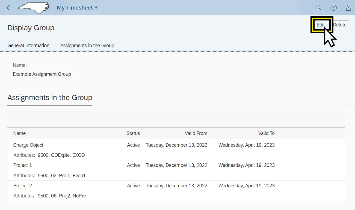The height and width of the screenshot is (210, 355).
Task: Click the Status column header
Action: (x=133, y=133)
